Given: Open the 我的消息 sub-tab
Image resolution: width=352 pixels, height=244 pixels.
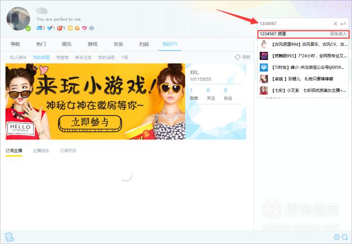Looking at the screenshot, I should pos(106,57).
